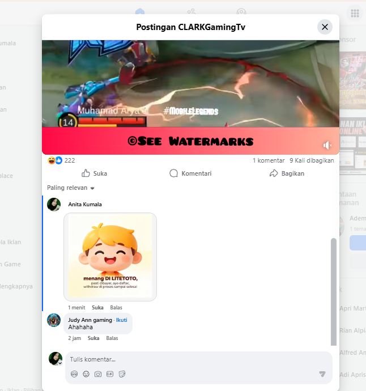Open the Facebook apps grid menu

click(355, 13)
